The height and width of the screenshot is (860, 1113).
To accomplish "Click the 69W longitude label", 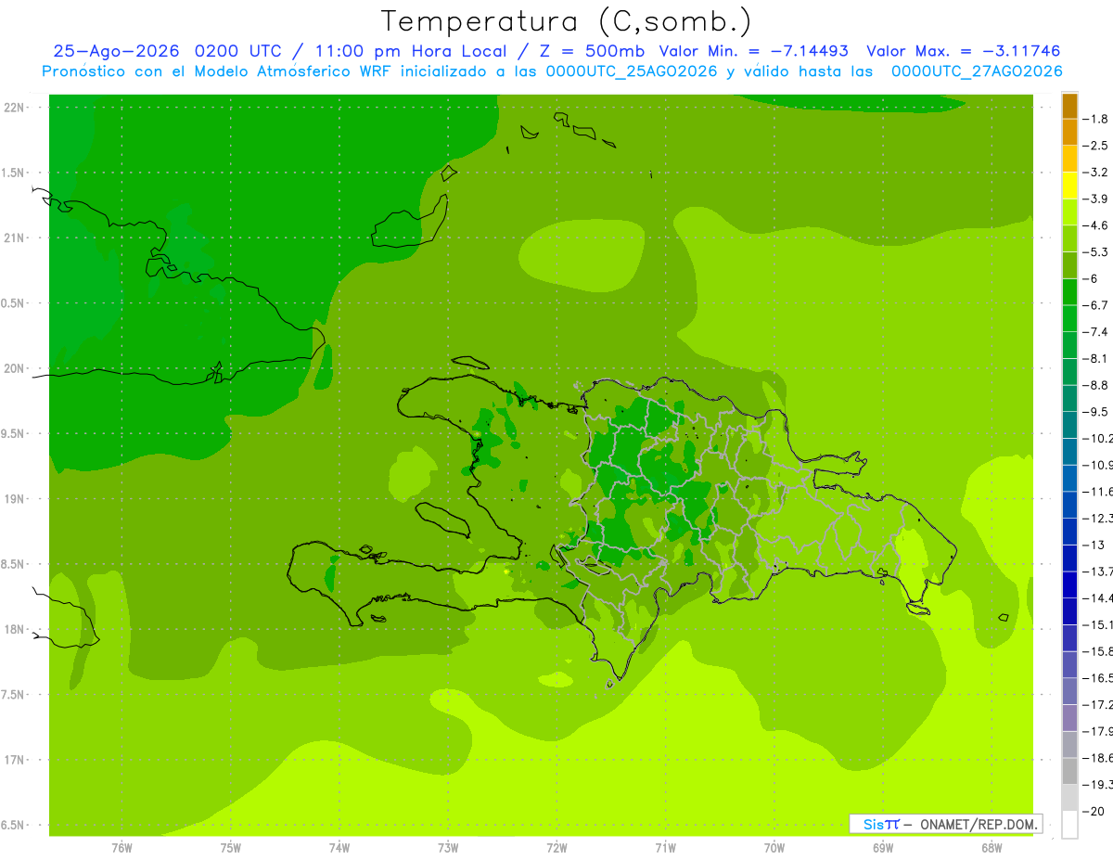I will [x=883, y=848].
